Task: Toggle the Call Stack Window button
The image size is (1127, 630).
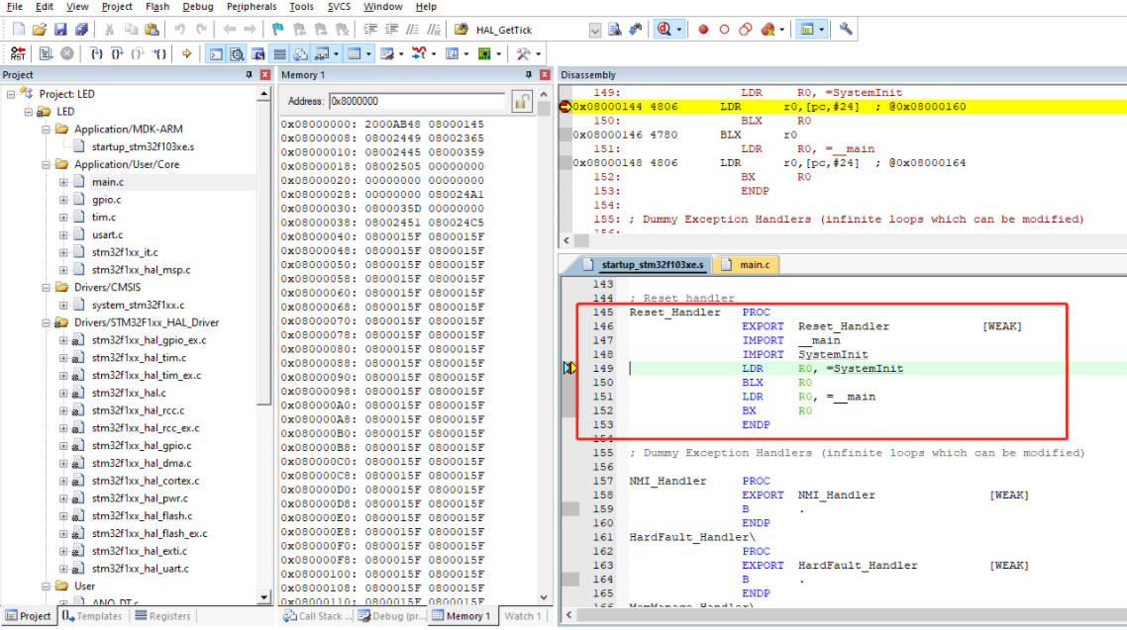Action: pyautogui.click(x=300, y=53)
